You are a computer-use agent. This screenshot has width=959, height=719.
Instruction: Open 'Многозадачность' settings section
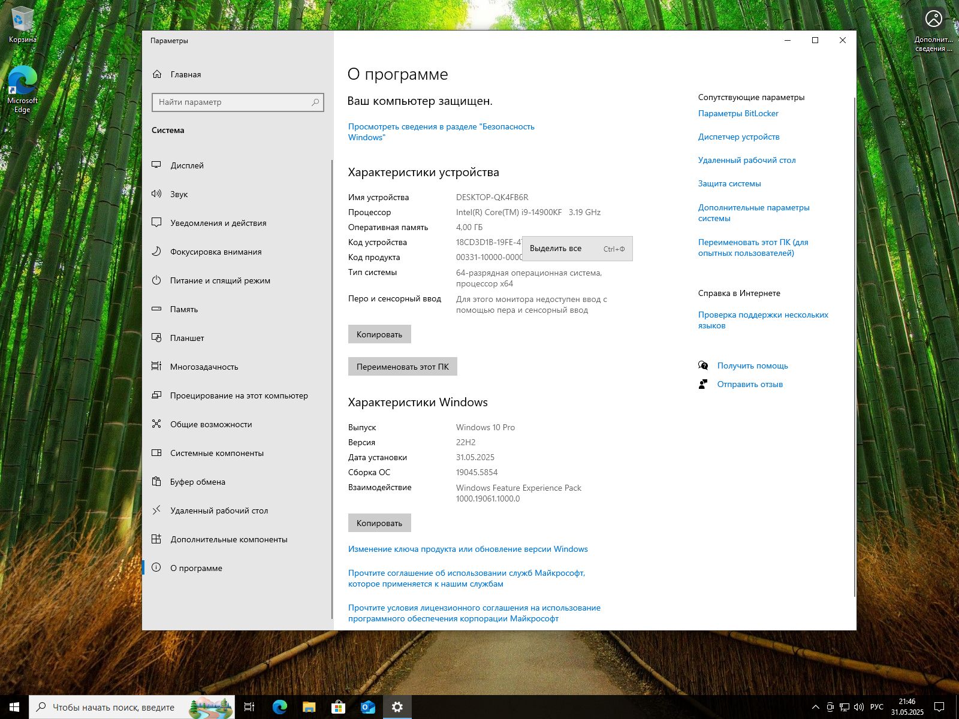click(237, 367)
